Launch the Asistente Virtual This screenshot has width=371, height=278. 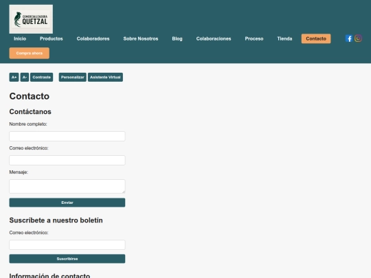[x=105, y=78]
